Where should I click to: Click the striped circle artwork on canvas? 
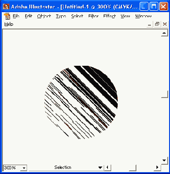point(81,102)
